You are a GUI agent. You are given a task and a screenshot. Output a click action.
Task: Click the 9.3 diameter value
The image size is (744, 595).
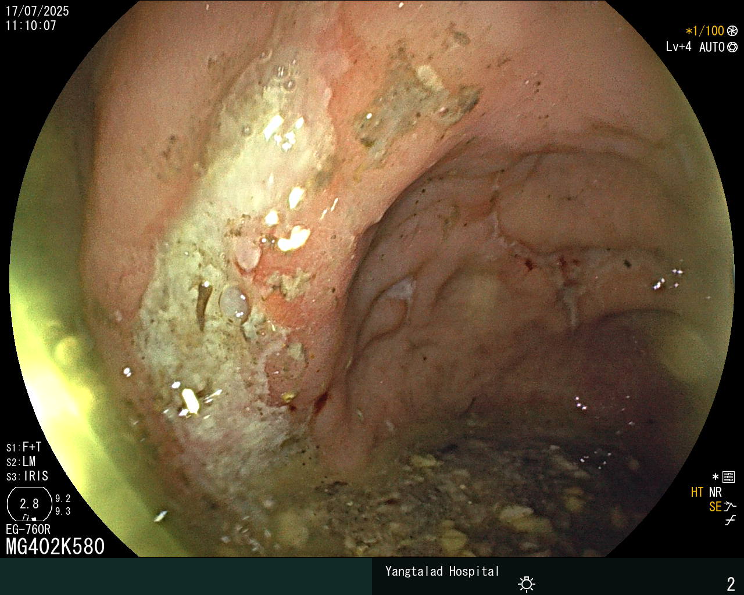point(63,511)
